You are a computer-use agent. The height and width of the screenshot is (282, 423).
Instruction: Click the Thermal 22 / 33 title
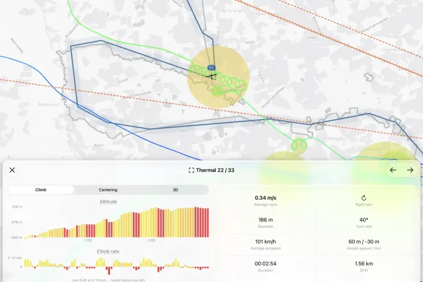[215, 170]
